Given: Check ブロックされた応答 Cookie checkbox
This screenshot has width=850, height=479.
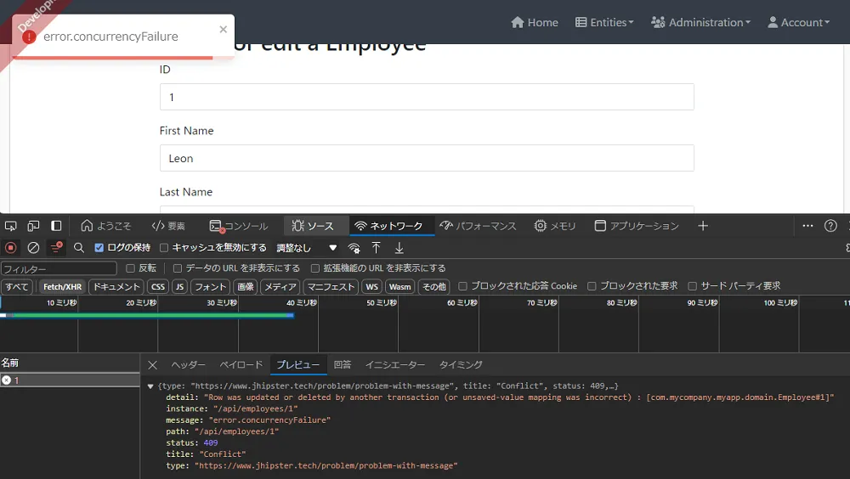Looking at the screenshot, I should [462, 286].
